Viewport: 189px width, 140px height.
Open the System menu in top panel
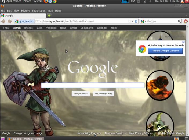(38, 1)
